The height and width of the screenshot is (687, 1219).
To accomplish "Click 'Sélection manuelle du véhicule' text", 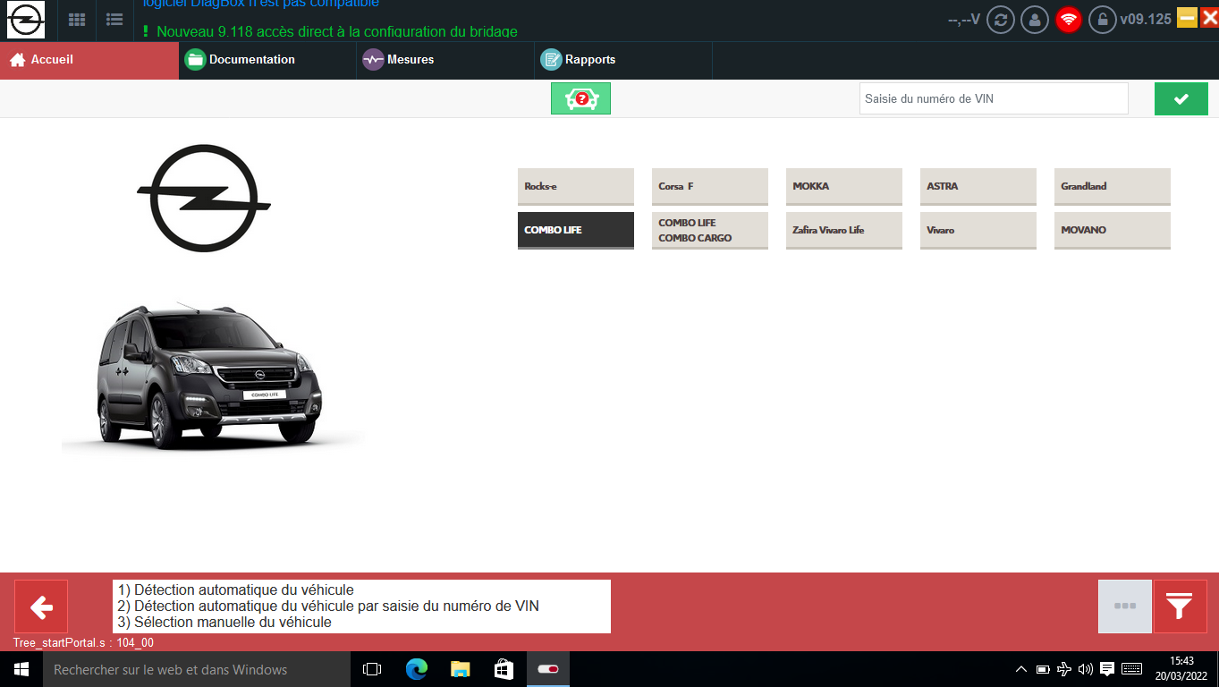I will pos(224,623).
